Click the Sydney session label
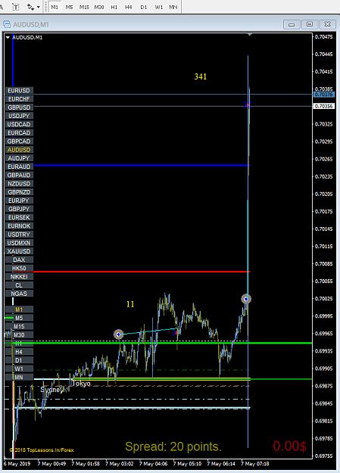Image resolution: width=340 pixels, height=473 pixels. [x=51, y=390]
